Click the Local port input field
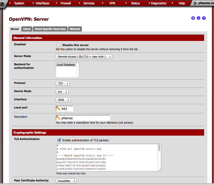This screenshot has height=185, width=214. click(65, 109)
